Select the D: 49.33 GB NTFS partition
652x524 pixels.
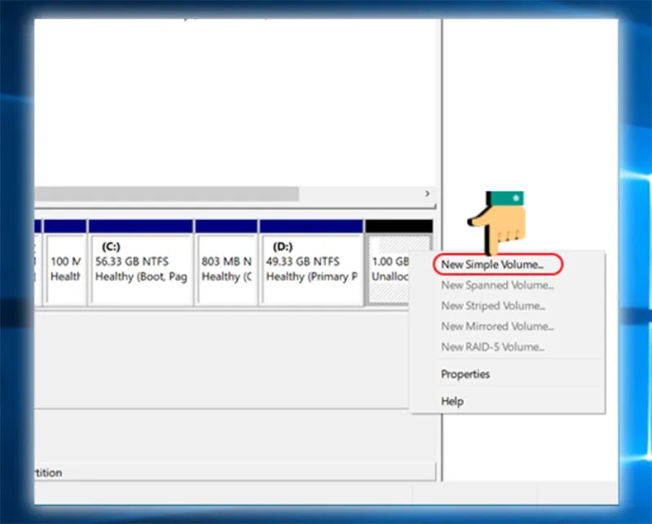pyautogui.click(x=311, y=270)
